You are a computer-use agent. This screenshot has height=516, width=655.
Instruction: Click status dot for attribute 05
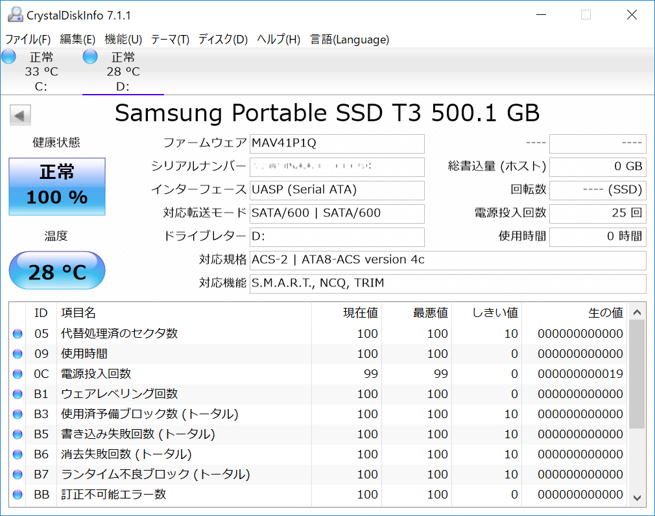(18, 334)
